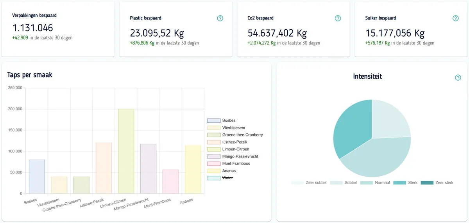This screenshot has height=223, width=469.
Task: Click the +876,806 Kg growth figure
Action: point(142,43)
